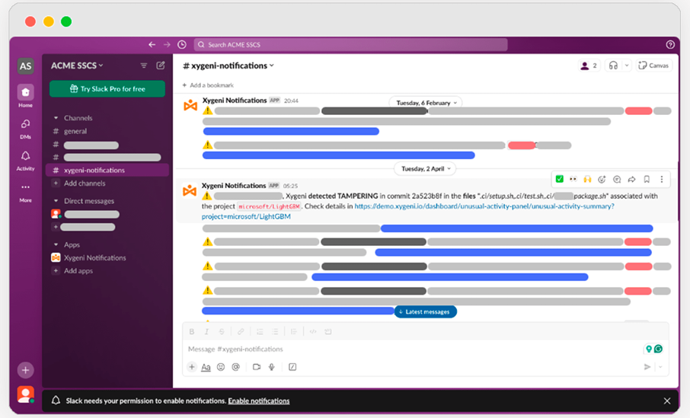Click the Try Slack Pro for free button
The height and width of the screenshot is (418, 690).
point(107,89)
